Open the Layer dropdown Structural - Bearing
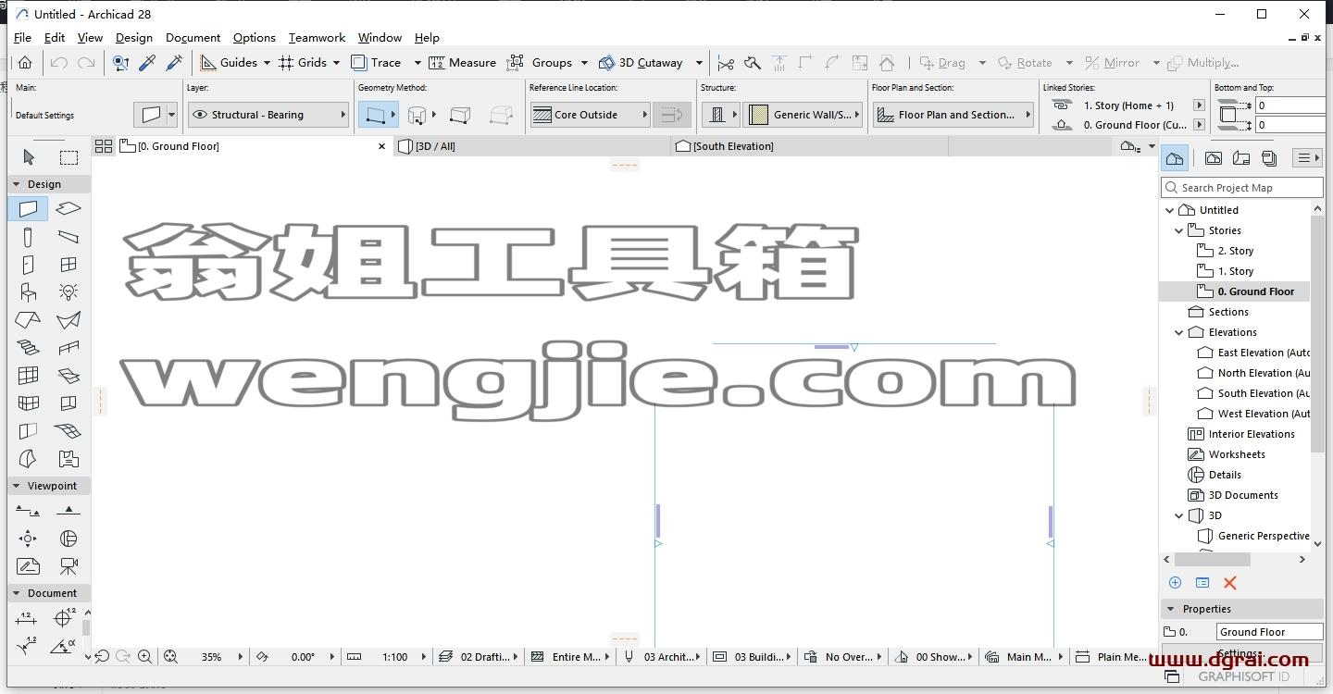1333x694 pixels. click(x=268, y=115)
